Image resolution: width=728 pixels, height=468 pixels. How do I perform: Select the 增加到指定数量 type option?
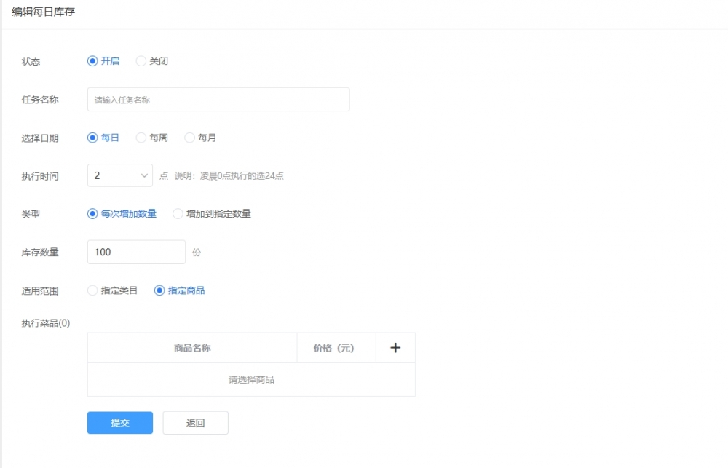[x=178, y=214]
